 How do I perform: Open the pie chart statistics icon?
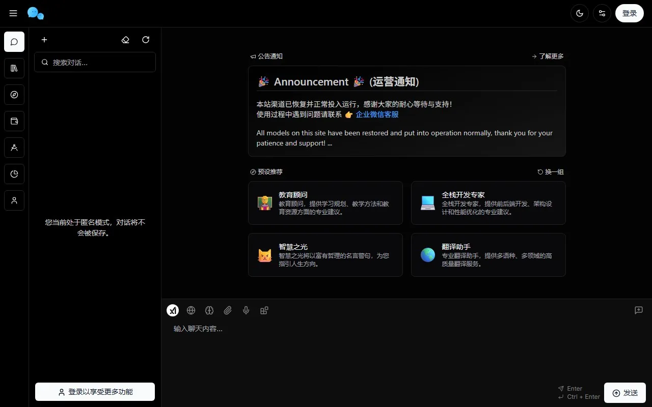point(14,174)
